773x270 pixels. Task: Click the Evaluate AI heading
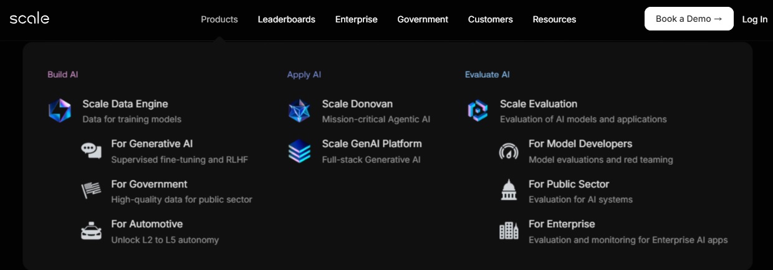(487, 75)
